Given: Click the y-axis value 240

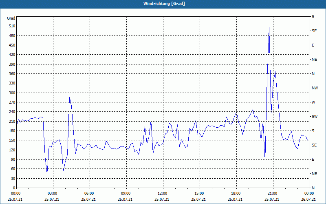Looking at the screenshot, I should click(12, 112).
